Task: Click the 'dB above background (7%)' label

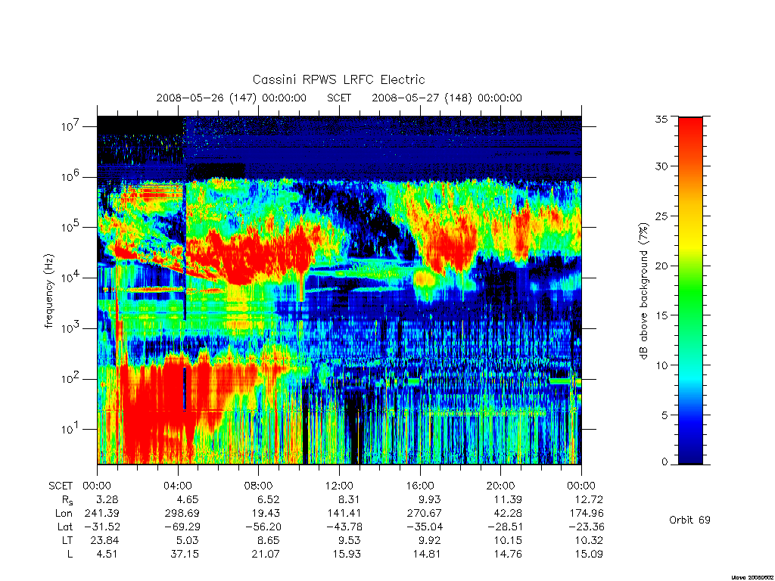Action: click(x=643, y=291)
